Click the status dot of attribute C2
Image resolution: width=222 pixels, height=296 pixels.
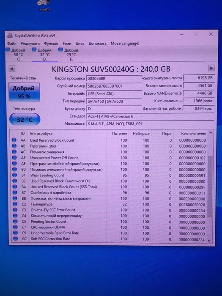click(x=15, y=204)
